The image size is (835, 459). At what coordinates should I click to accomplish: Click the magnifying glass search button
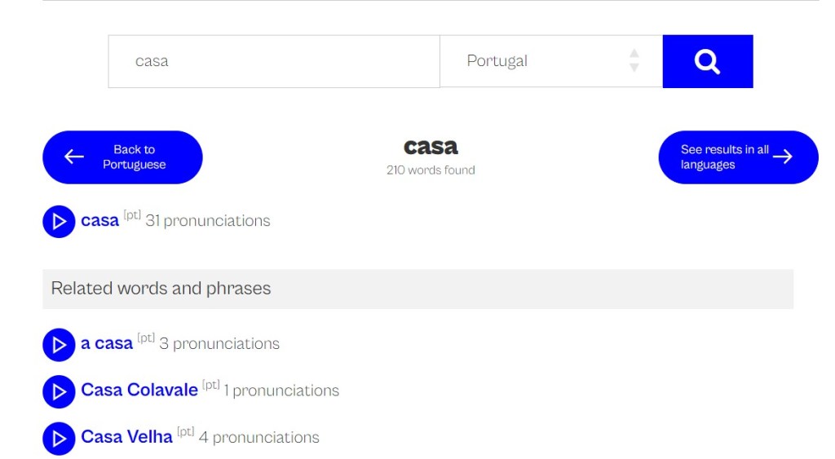tap(707, 61)
